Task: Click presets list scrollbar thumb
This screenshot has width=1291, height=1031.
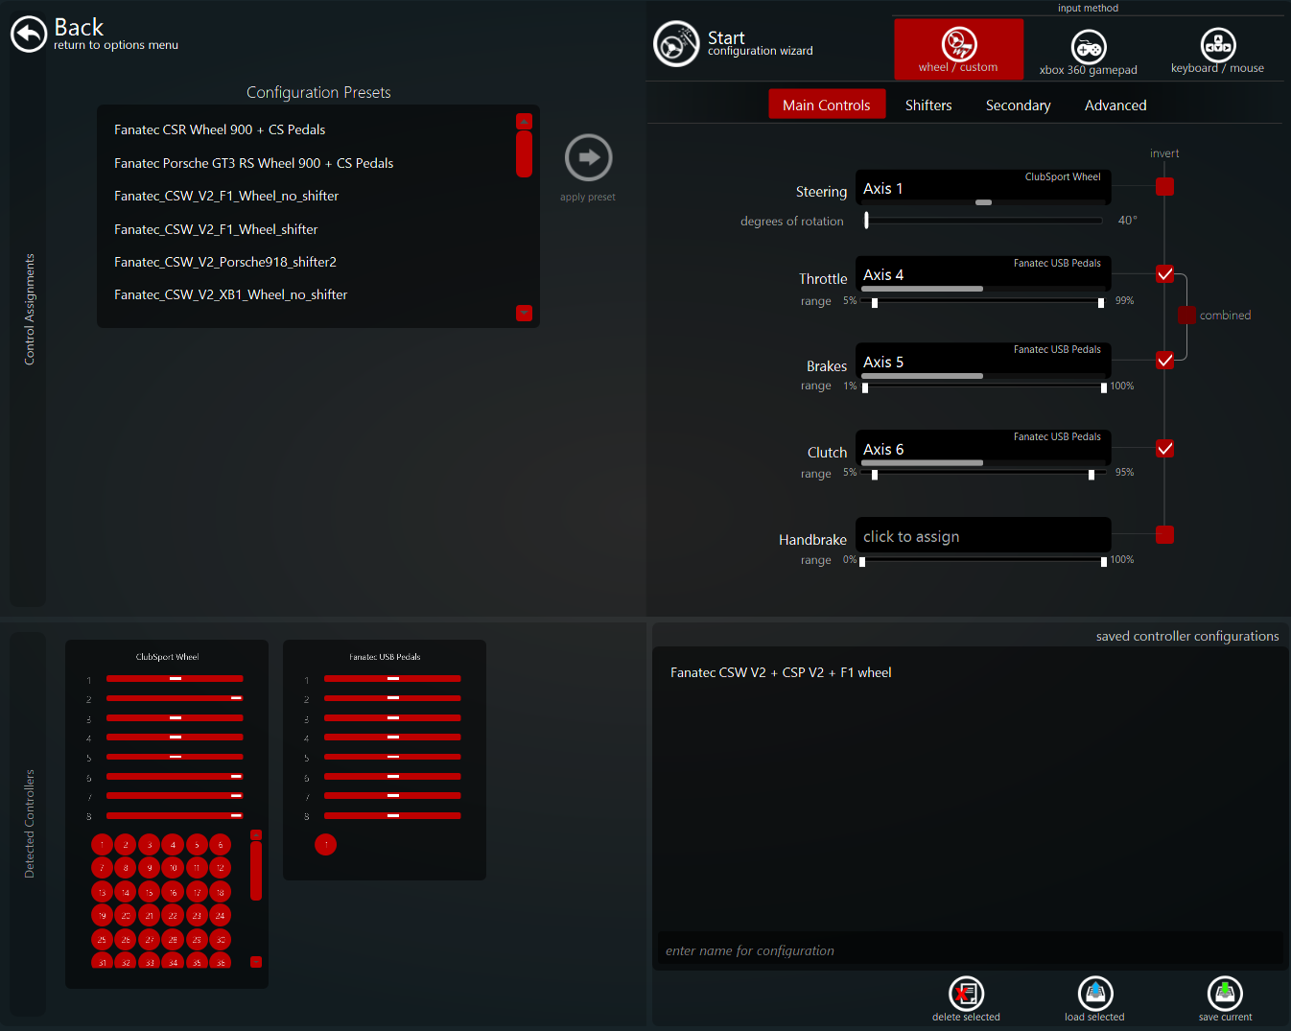Action: tap(524, 153)
